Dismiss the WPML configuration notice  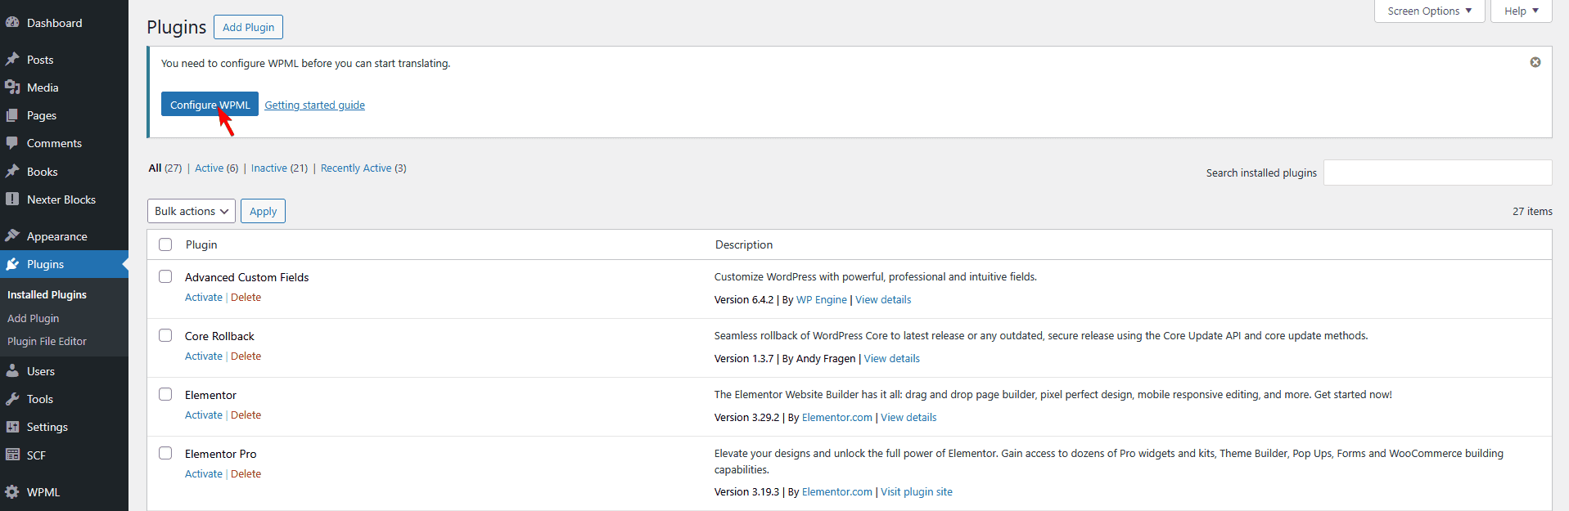point(1535,62)
